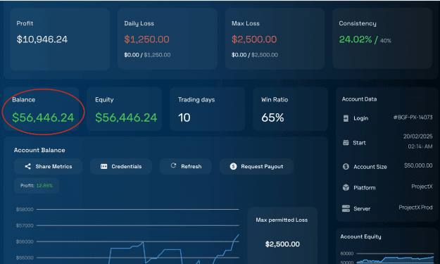
Task: Click the $56,446.24 Balance value
Action: click(x=43, y=118)
